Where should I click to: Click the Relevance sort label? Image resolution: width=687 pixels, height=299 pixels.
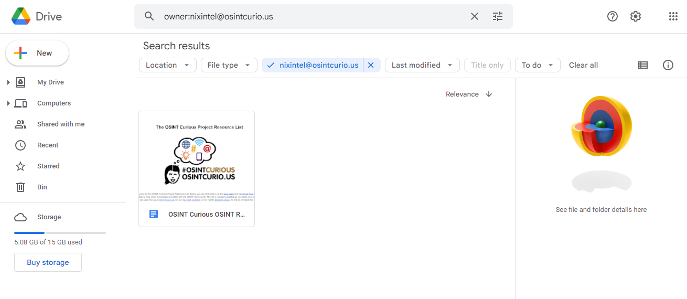462,94
